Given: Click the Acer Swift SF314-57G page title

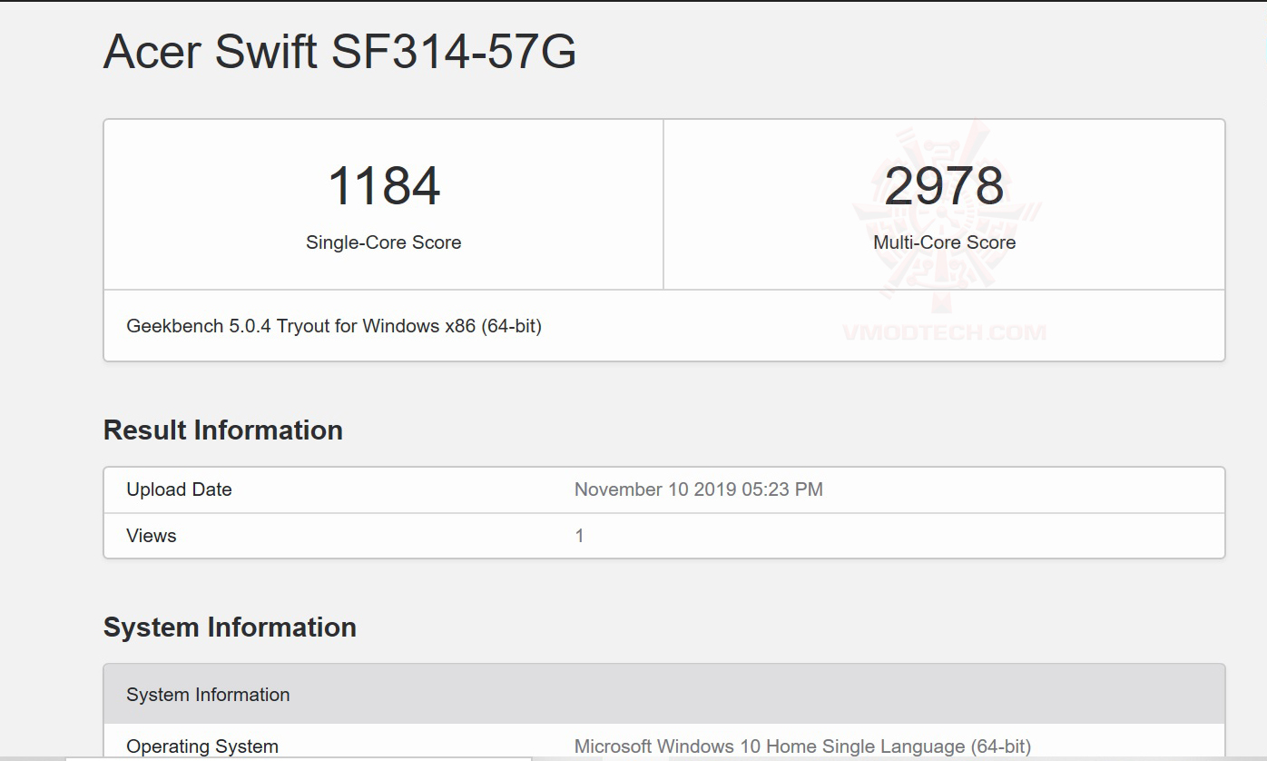Looking at the screenshot, I should 339,52.
